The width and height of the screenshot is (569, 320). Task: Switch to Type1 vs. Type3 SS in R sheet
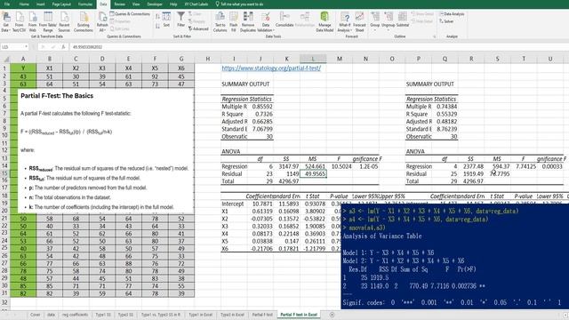click(160, 315)
